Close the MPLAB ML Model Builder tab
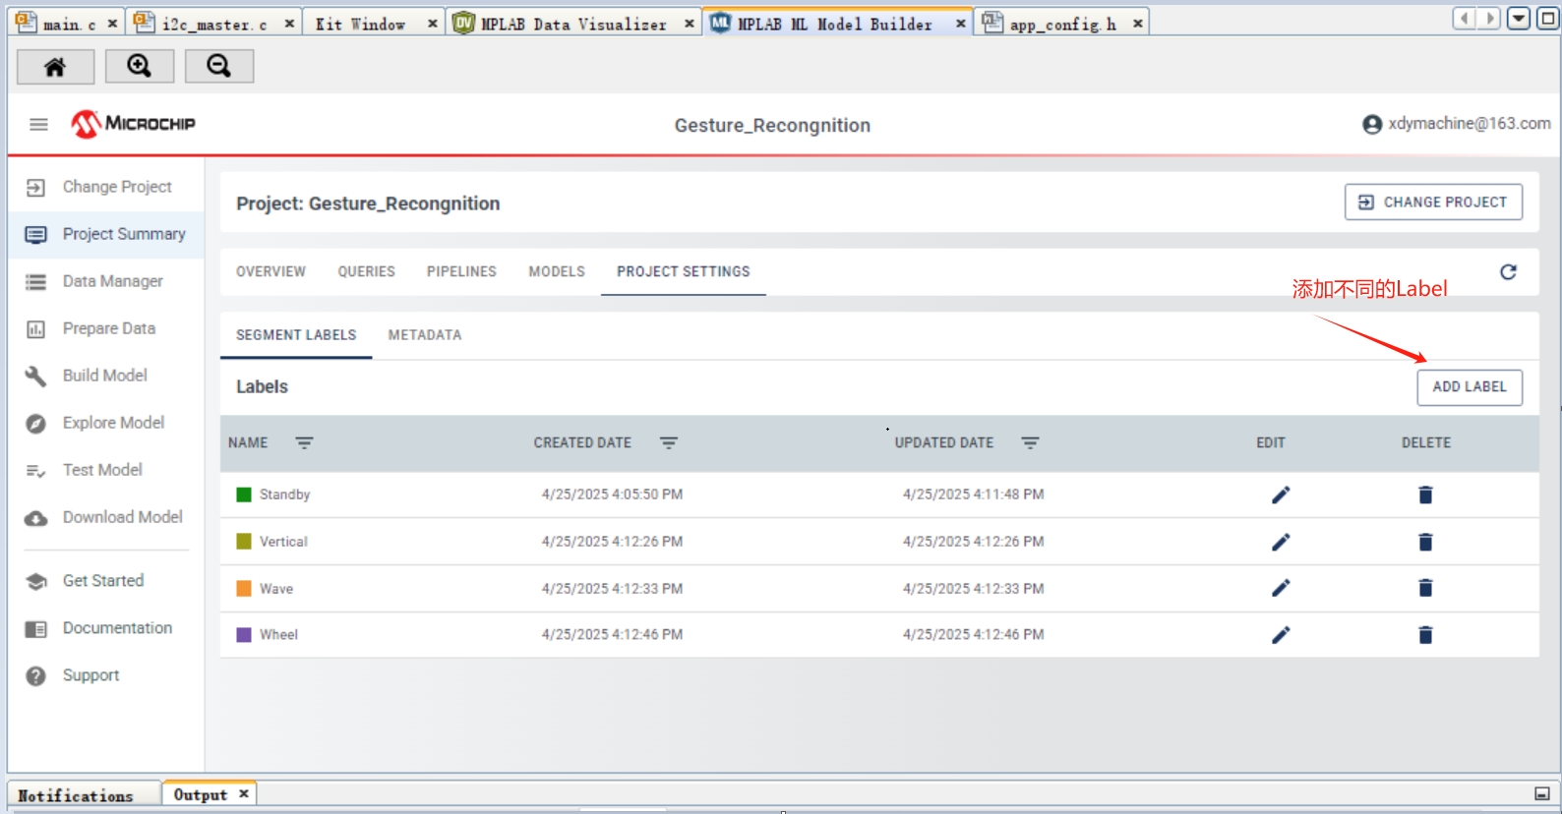 click(961, 24)
